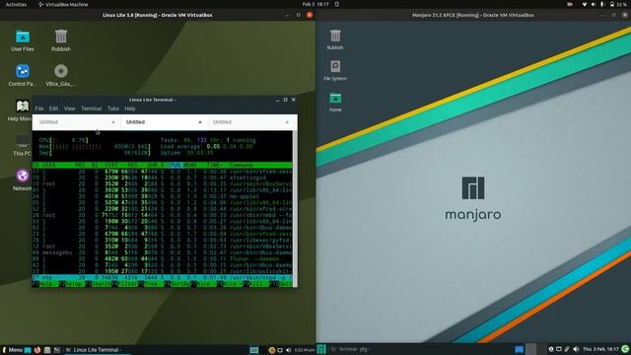
Task: Click htop F10 Quit footer button
Action: (x=281, y=284)
